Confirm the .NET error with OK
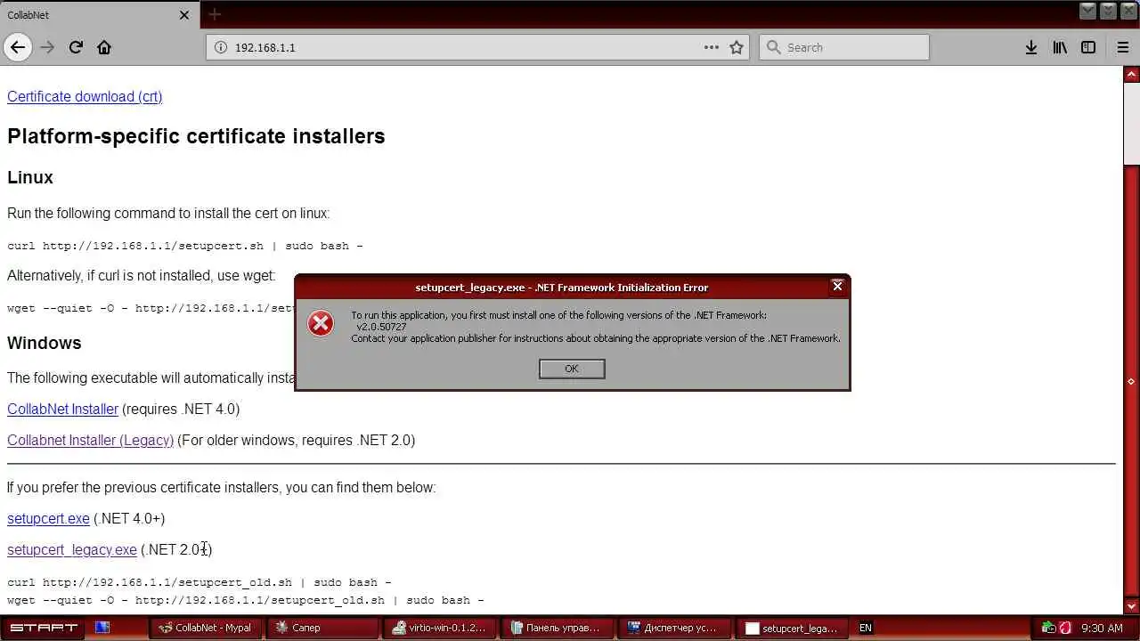This screenshot has width=1140, height=641. pyautogui.click(x=572, y=369)
